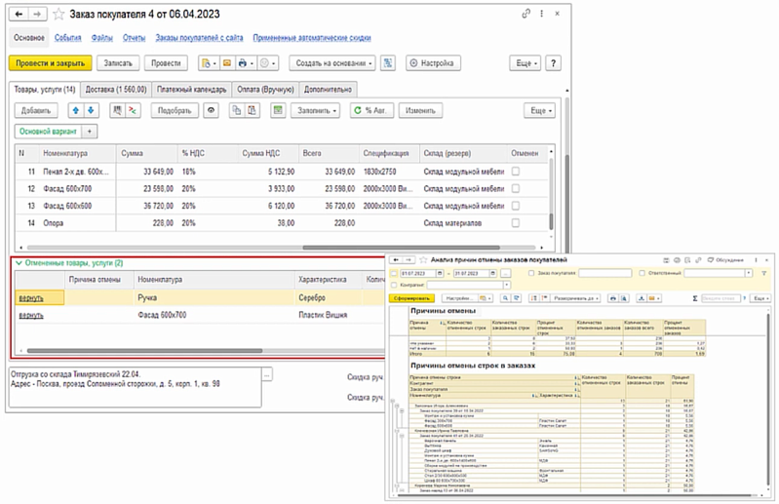Click the Применение автоматические скидки link
Screen dimensions: 779x504
point(312,38)
